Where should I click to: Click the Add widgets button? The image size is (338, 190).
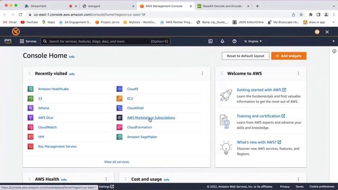[289, 56]
